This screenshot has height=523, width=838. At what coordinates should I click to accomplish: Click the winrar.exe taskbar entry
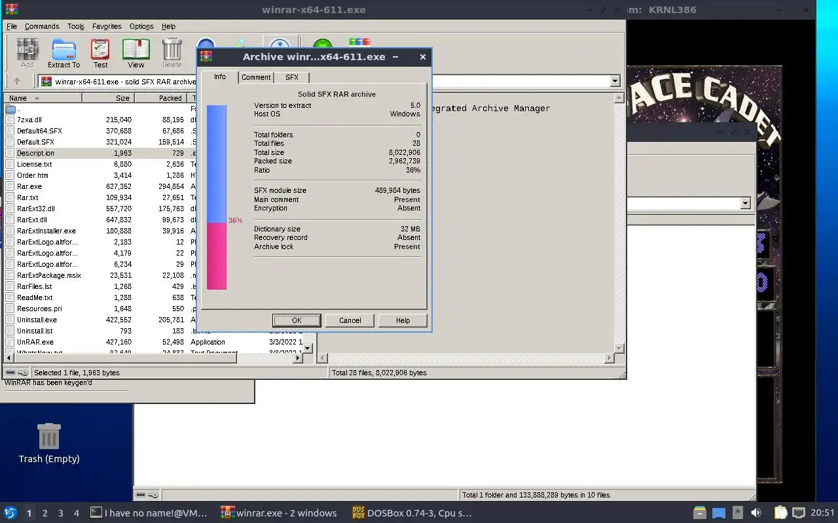coord(279,513)
